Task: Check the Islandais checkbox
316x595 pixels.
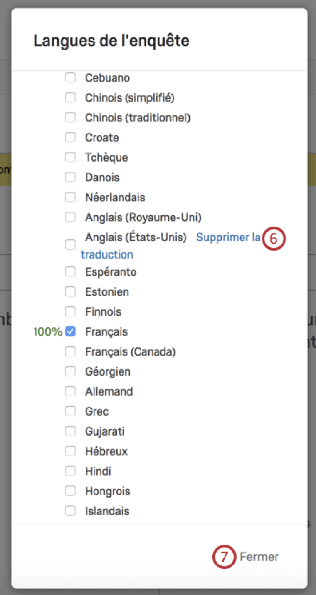Action: tap(70, 511)
